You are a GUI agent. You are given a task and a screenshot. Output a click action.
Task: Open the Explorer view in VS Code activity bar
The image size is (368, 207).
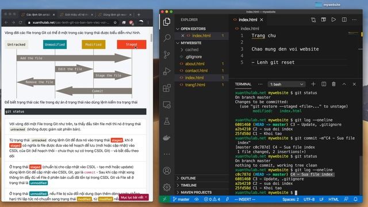coord(167,22)
